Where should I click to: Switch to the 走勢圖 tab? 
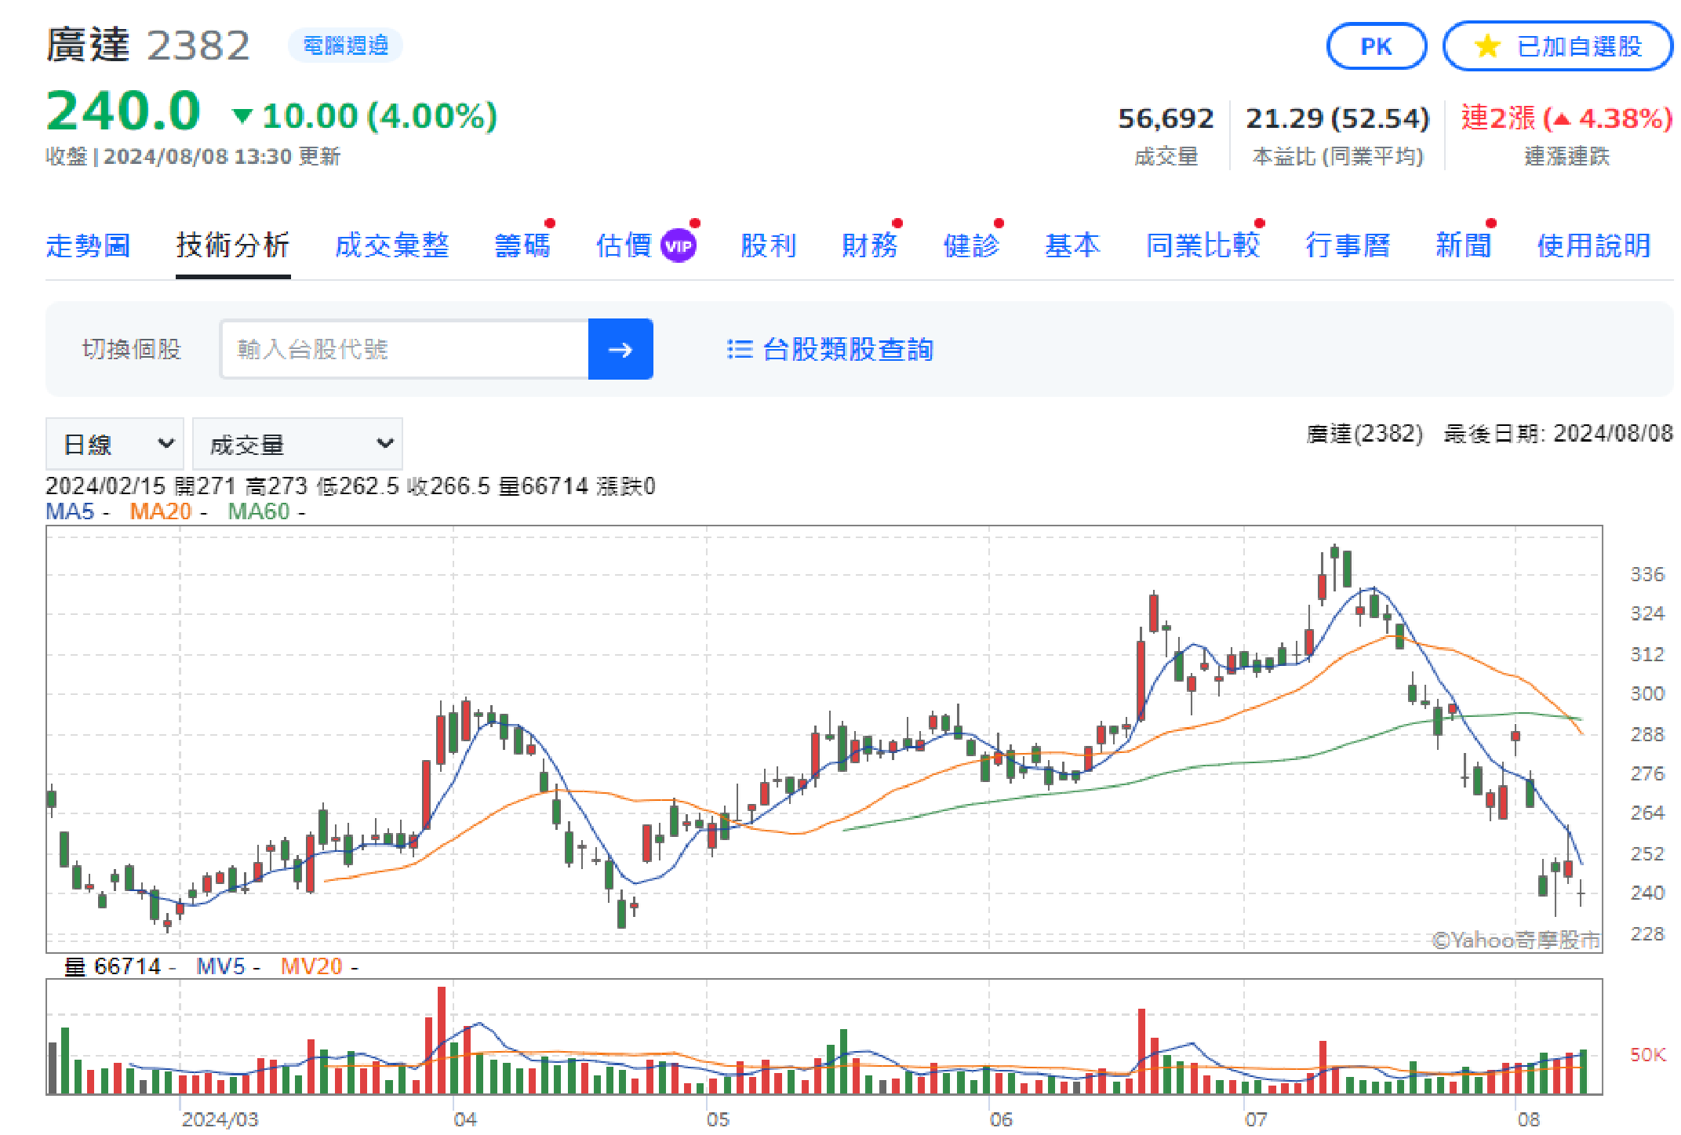tap(88, 246)
